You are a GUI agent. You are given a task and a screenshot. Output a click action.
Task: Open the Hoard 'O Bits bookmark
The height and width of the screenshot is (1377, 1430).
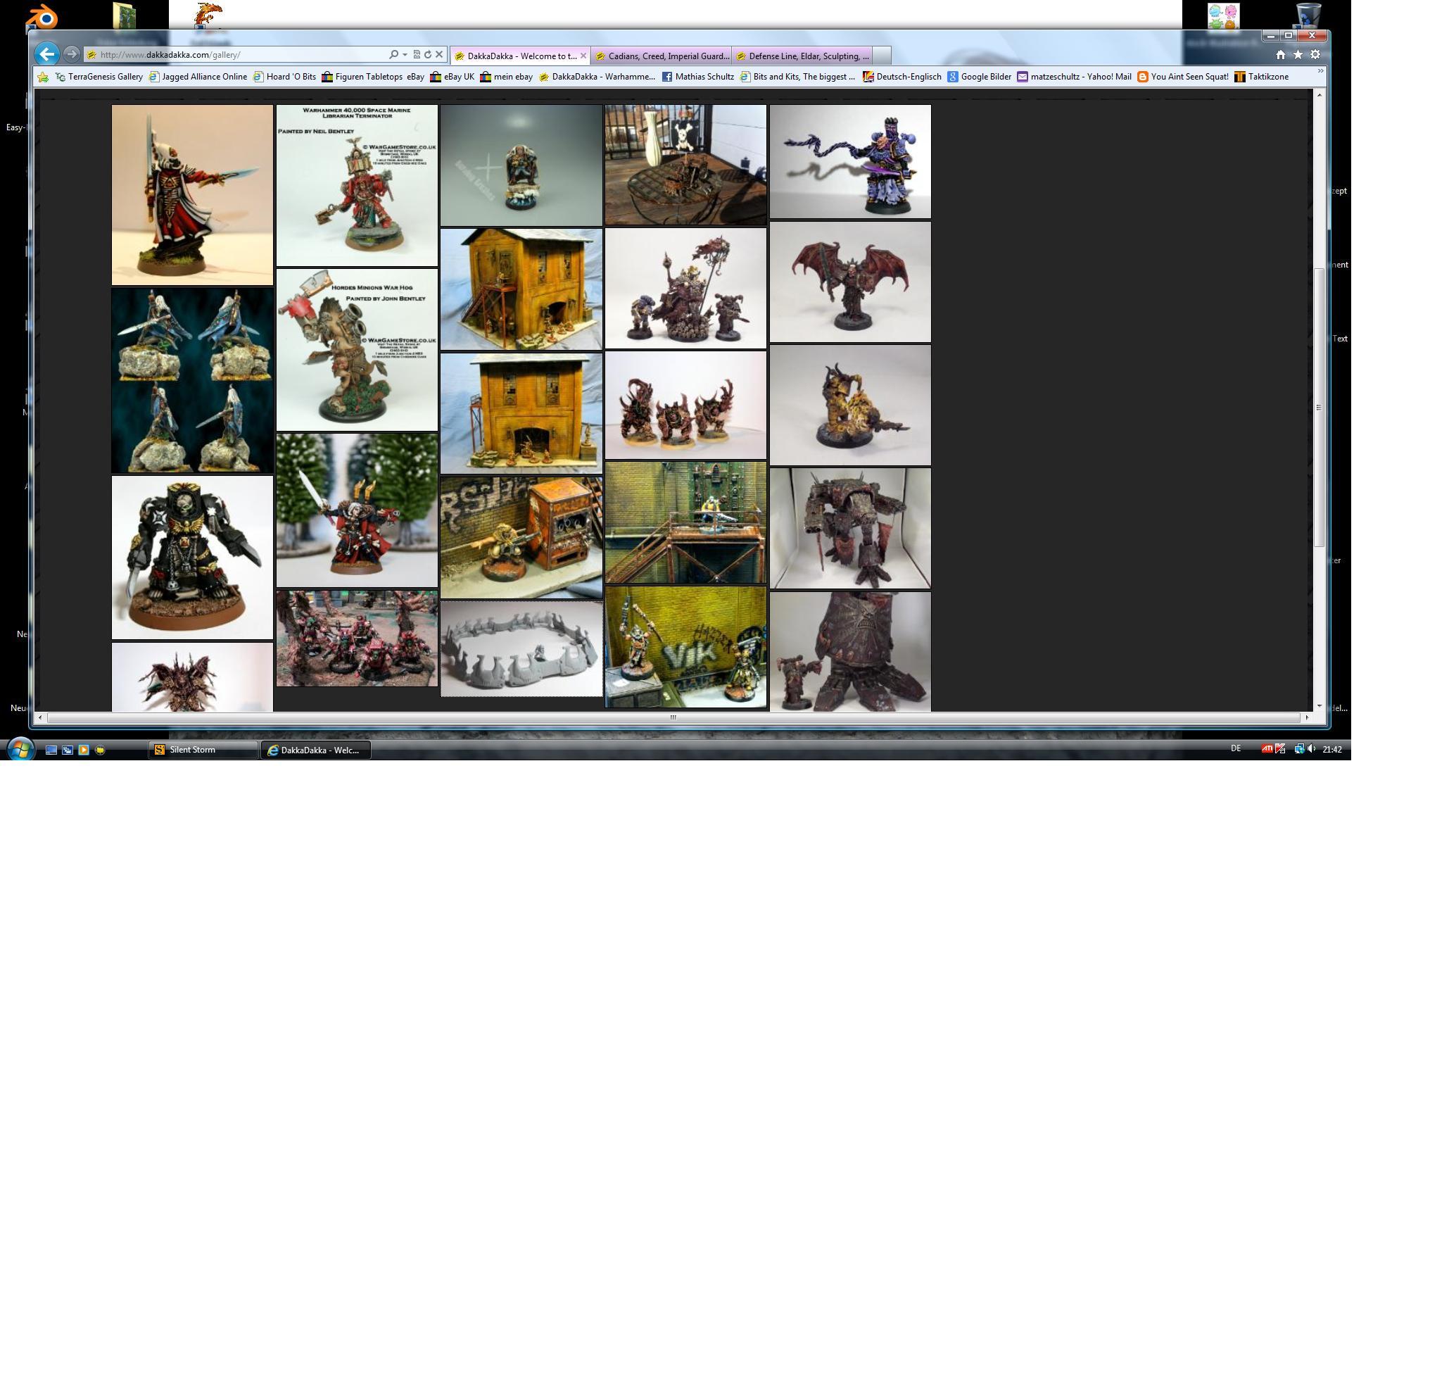click(x=284, y=77)
